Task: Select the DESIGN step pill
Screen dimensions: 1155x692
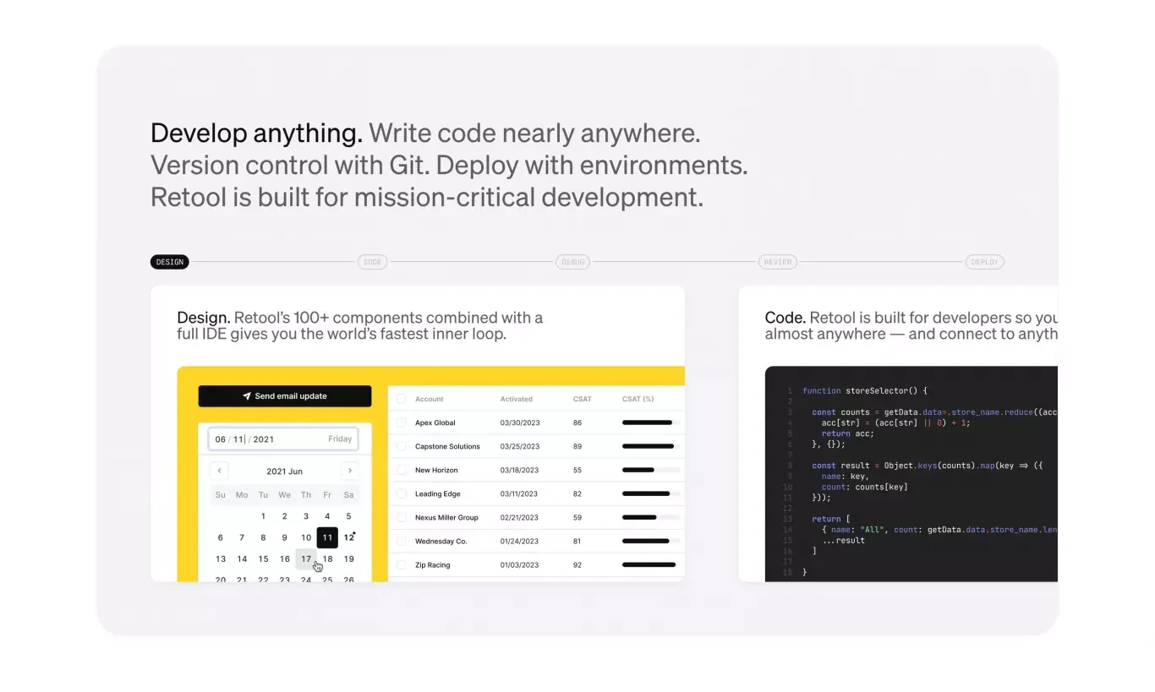Action: pos(169,262)
